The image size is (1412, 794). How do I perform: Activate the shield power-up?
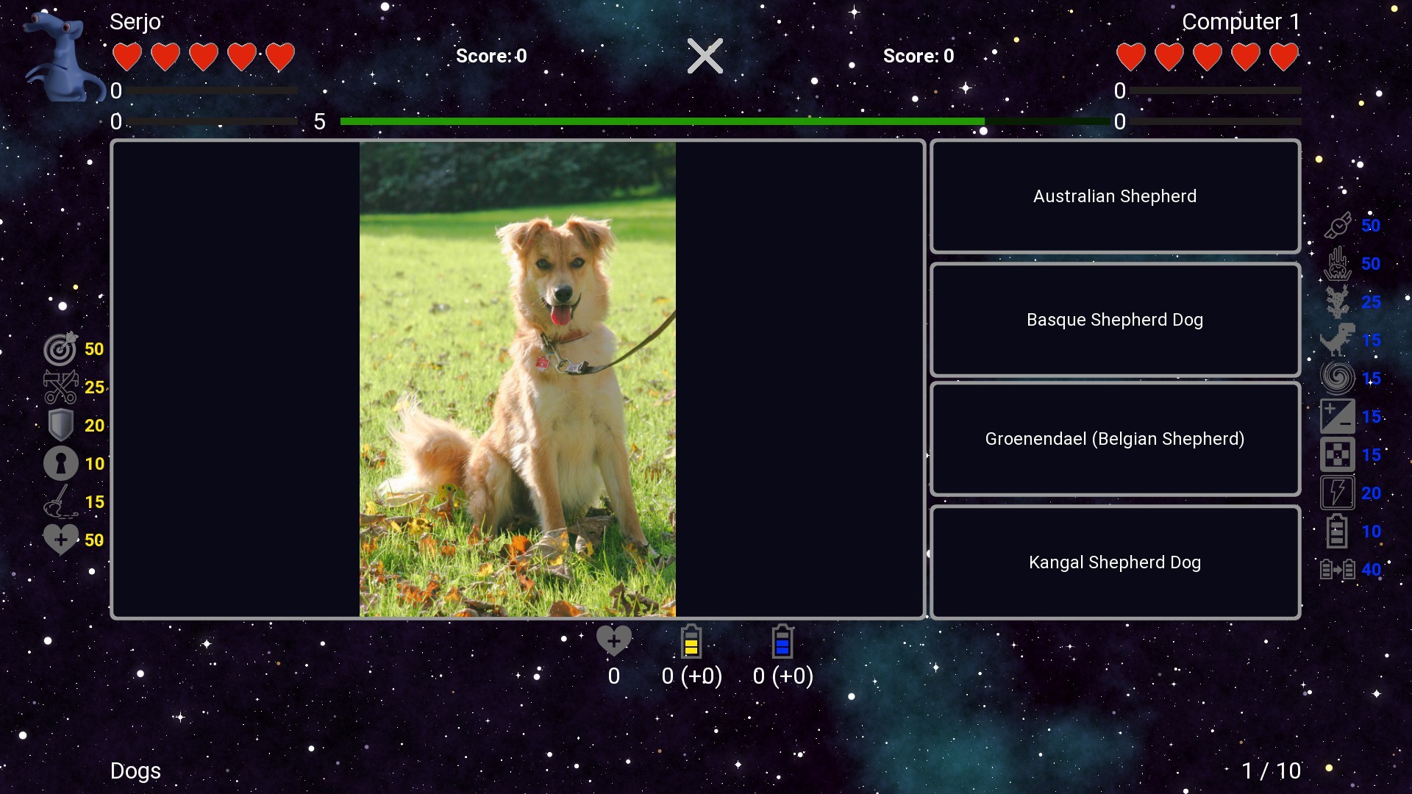pyautogui.click(x=60, y=426)
